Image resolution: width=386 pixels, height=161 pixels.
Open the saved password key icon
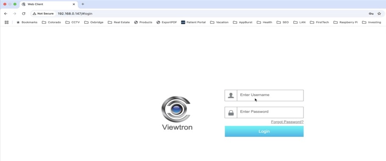point(371,14)
